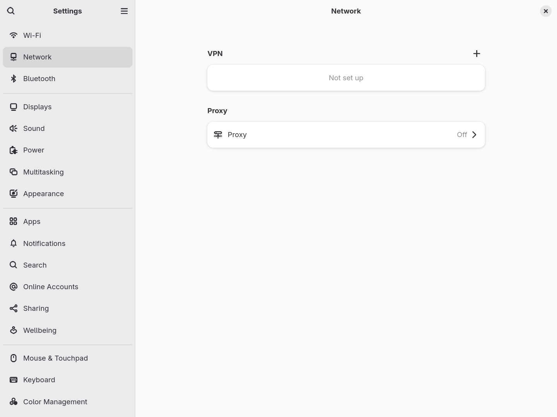Expand the Proxy settings row
The image size is (557, 417).
(346, 134)
